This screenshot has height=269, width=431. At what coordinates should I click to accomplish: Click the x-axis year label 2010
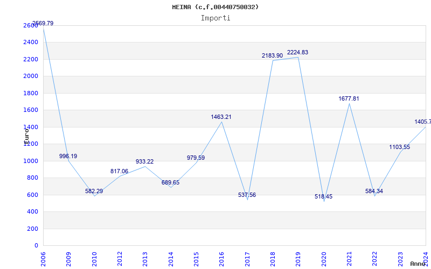[x=94, y=259]
